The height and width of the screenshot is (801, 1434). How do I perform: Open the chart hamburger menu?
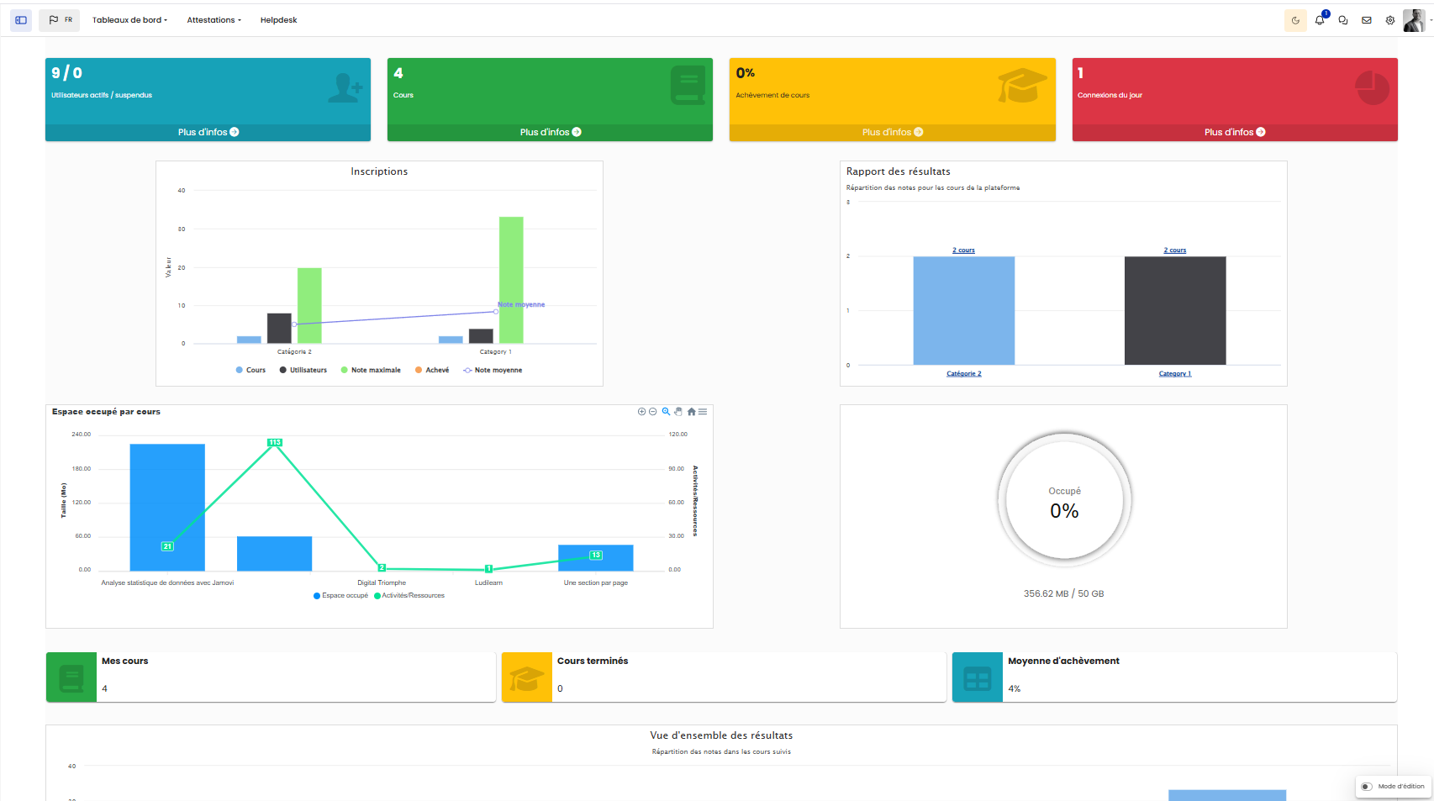pyautogui.click(x=703, y=412)
